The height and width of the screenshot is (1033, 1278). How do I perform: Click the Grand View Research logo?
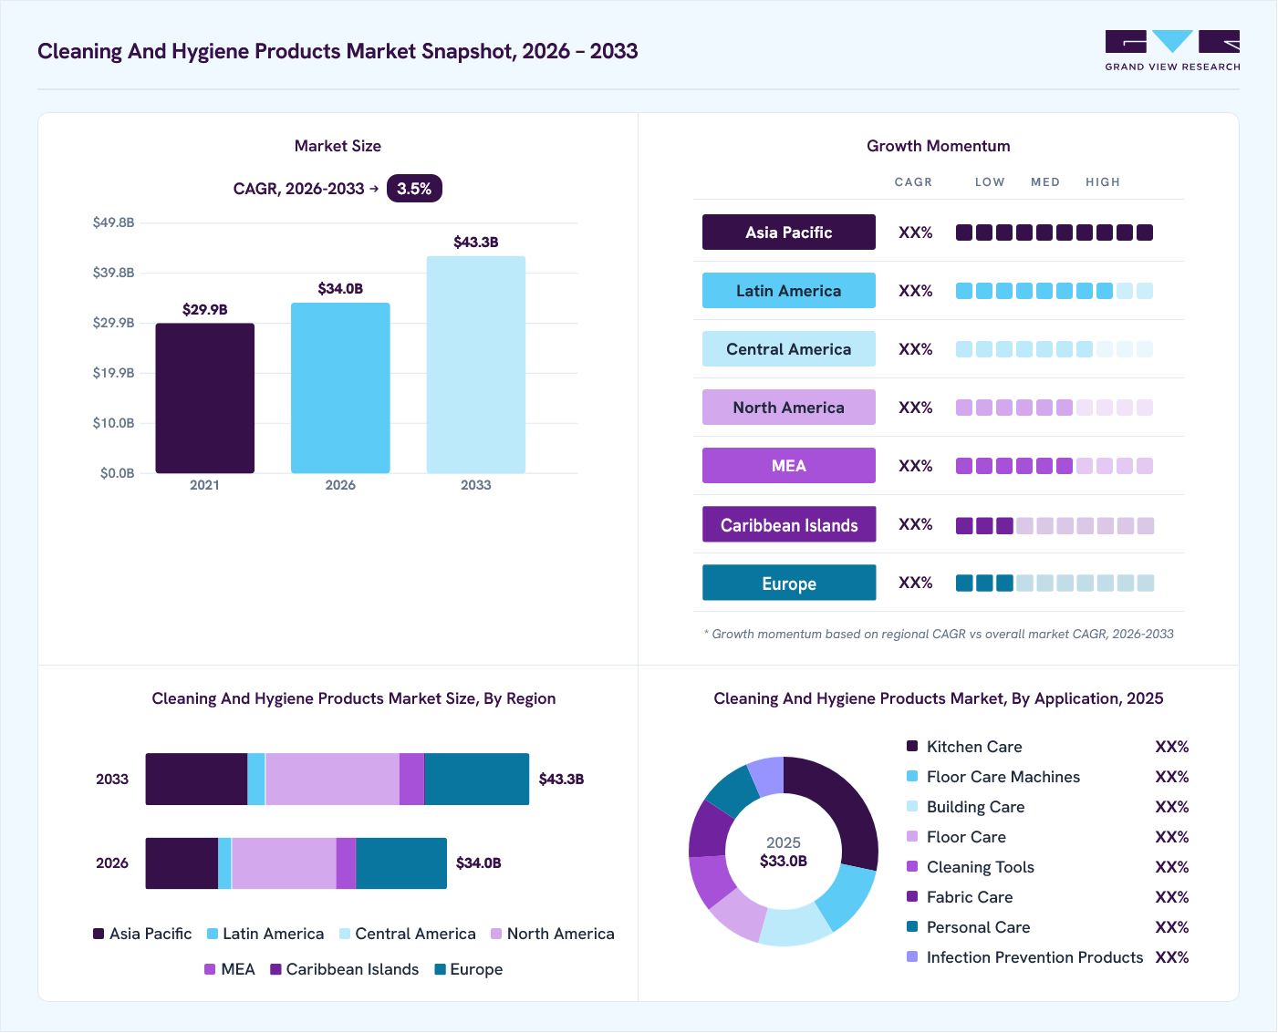click(1172, 51)
